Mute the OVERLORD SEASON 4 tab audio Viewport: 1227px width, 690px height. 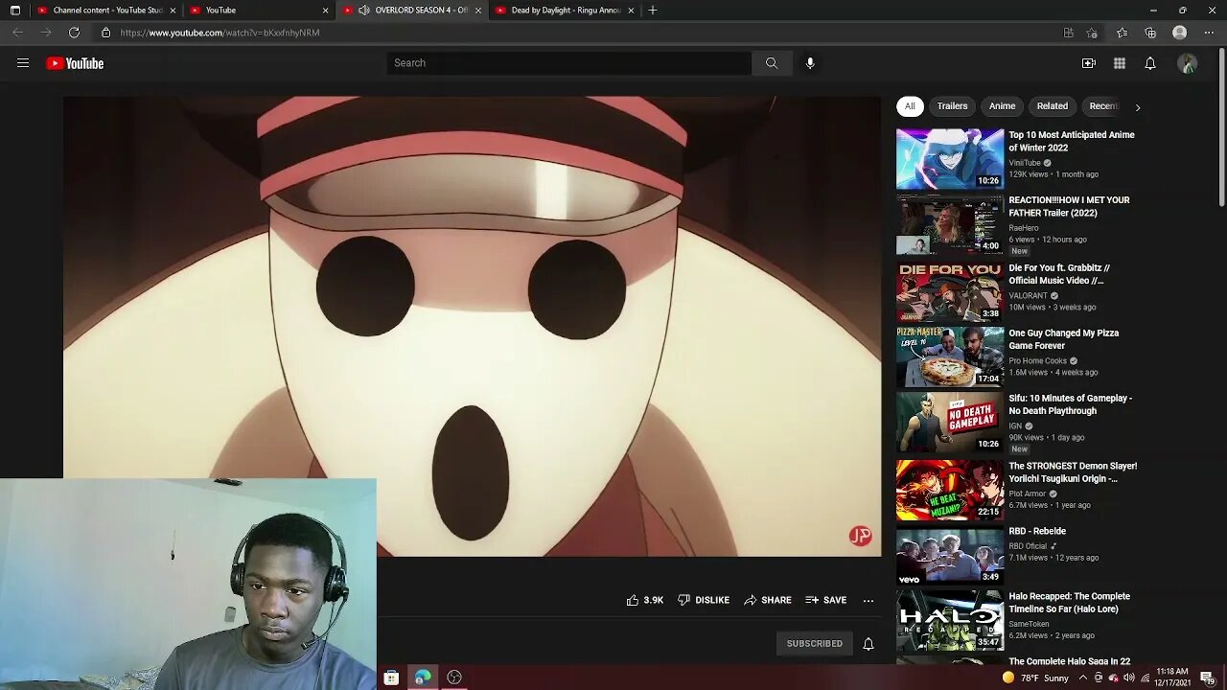pyautogui.click(x=363, y=11)
